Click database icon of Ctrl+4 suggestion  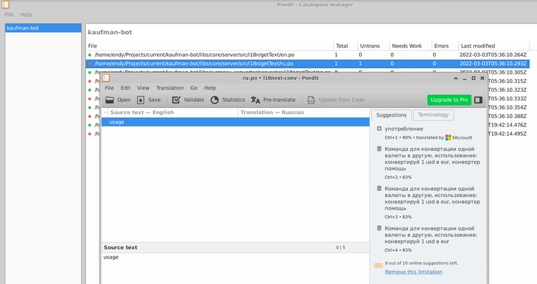pos(379,228)
